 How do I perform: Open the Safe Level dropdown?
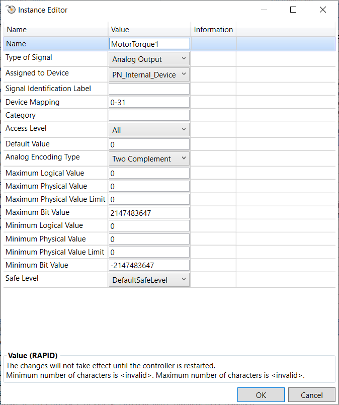point(149,280)
